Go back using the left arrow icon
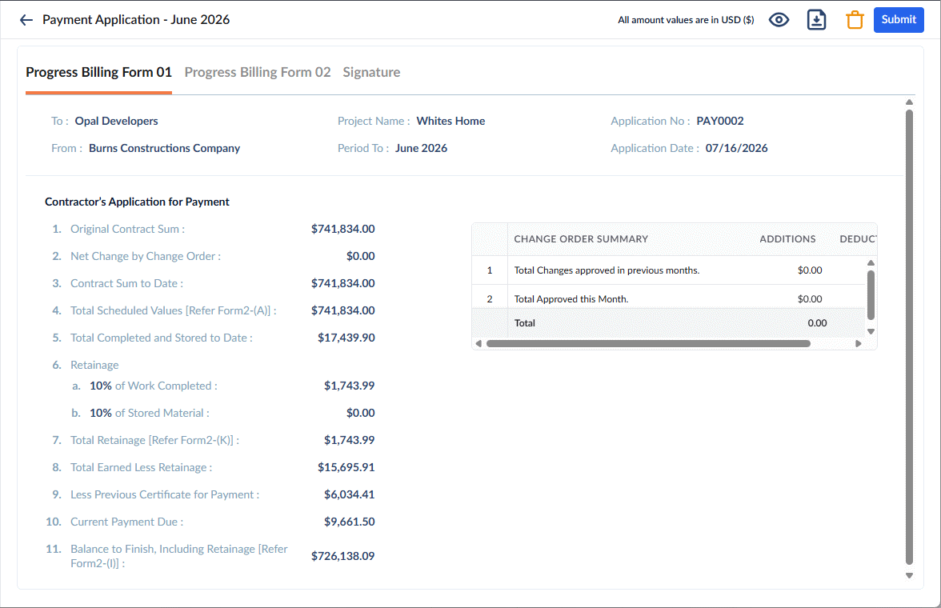This screenshot has width=941, height=608. click(26, 20)
